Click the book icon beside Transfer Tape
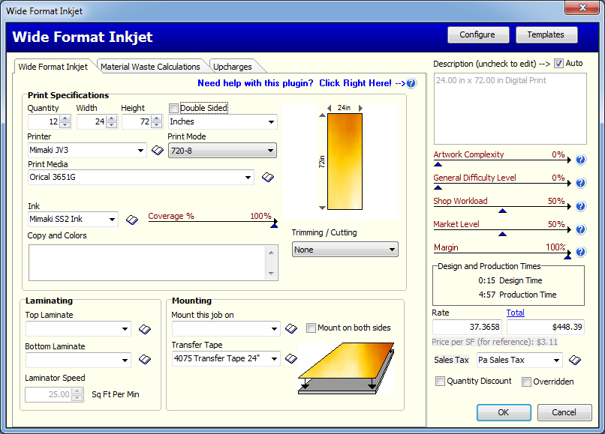The height and width of the screenshot is (434, 605). [x=291, y=358]
